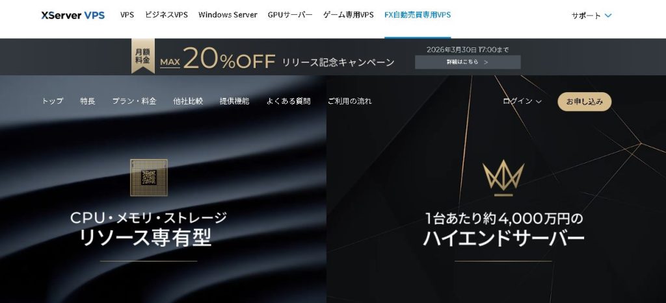Click the 詳細はこちら campaign button
The image size is (666, 303).
[468, 62]
